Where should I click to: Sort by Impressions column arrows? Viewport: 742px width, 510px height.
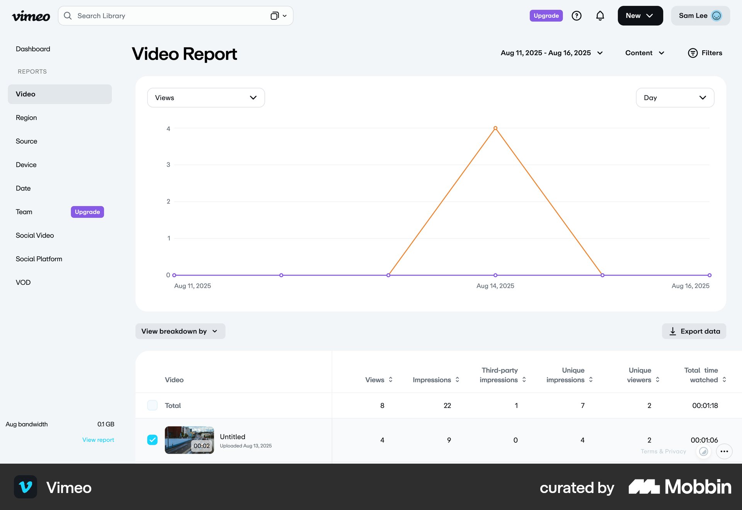[x=457, y=379]
